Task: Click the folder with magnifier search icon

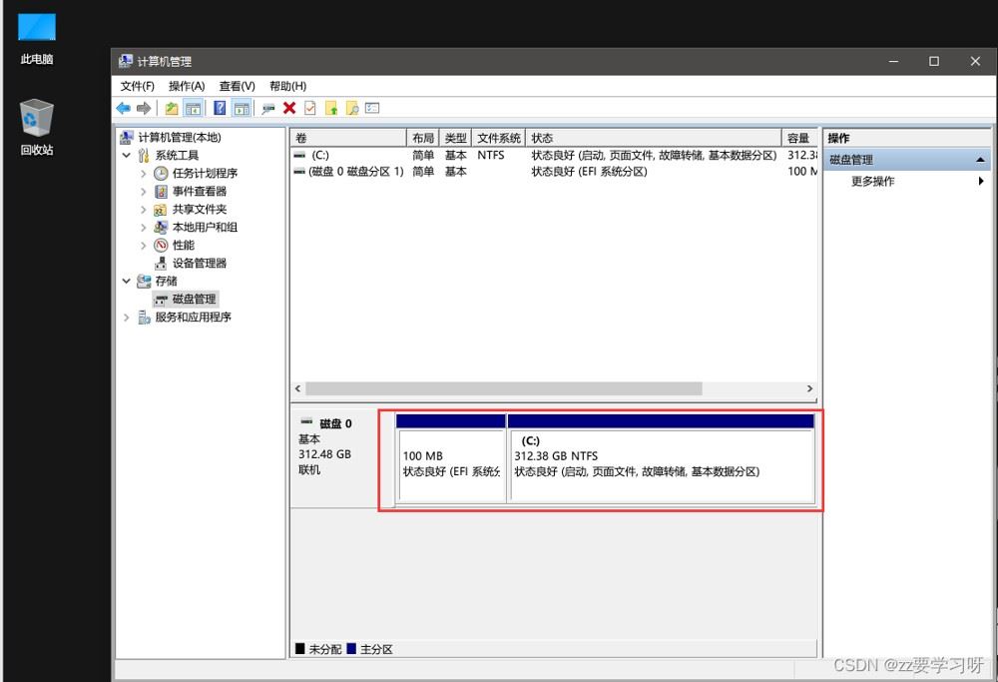Action: [x=352, y=108]
